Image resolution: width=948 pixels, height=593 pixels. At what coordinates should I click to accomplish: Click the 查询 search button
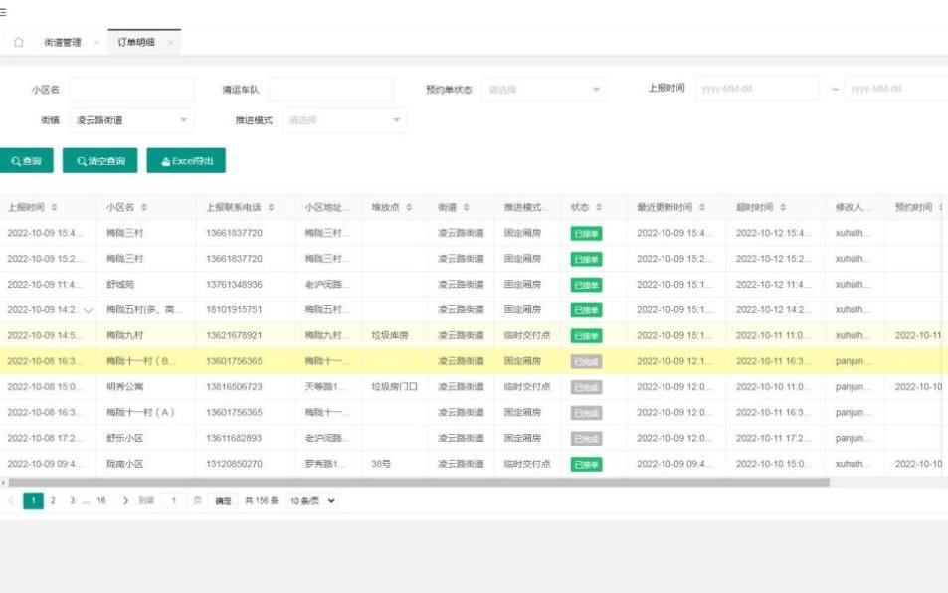tap(26, 161)
